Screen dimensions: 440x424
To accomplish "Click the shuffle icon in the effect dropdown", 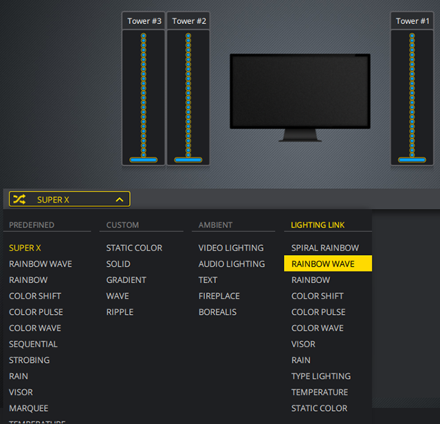I will click(19, 199).
